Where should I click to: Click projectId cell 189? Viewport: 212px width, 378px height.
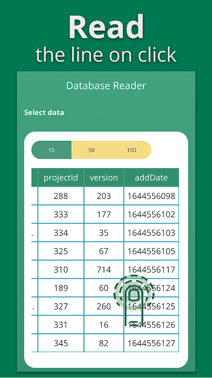(61, 288)
